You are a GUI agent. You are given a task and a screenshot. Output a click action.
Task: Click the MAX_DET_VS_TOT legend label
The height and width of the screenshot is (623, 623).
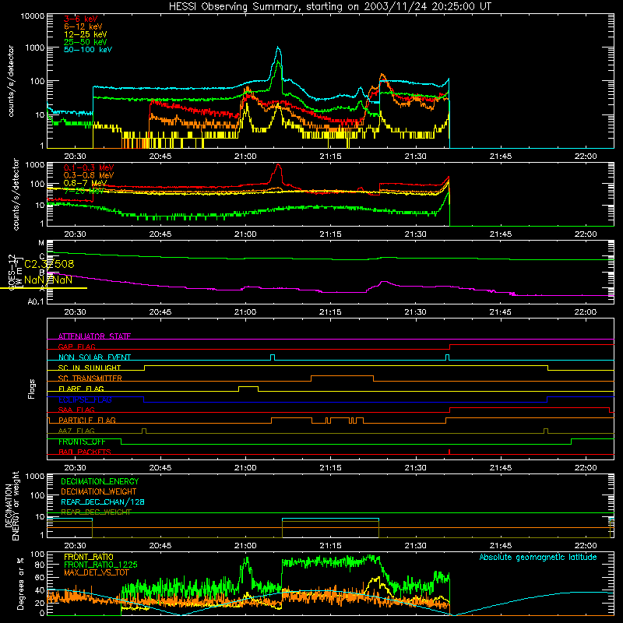[x=97, y=572]
